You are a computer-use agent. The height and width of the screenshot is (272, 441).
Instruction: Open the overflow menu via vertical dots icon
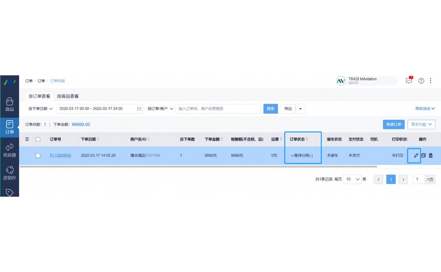pos(430,80)
